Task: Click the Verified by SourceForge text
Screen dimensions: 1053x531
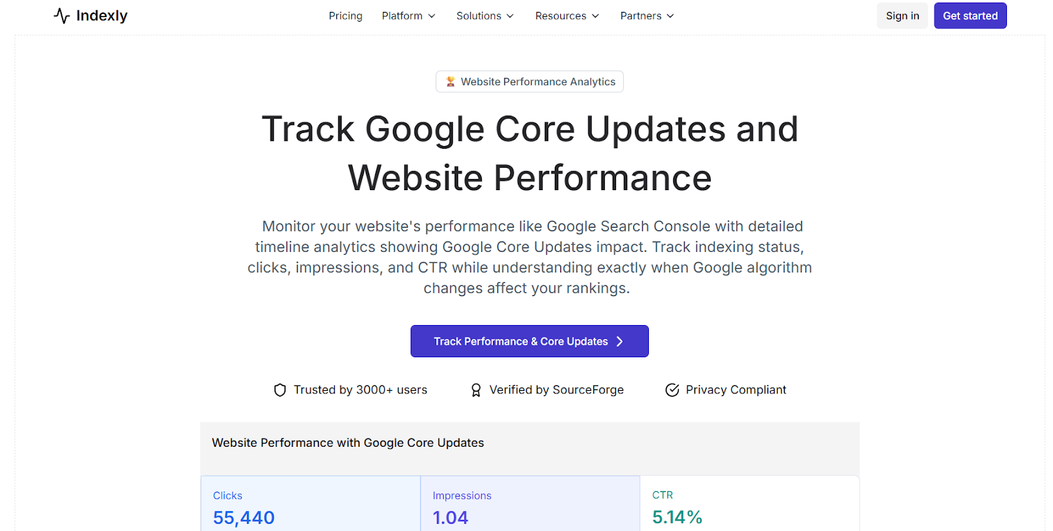Action: [556, 390]
